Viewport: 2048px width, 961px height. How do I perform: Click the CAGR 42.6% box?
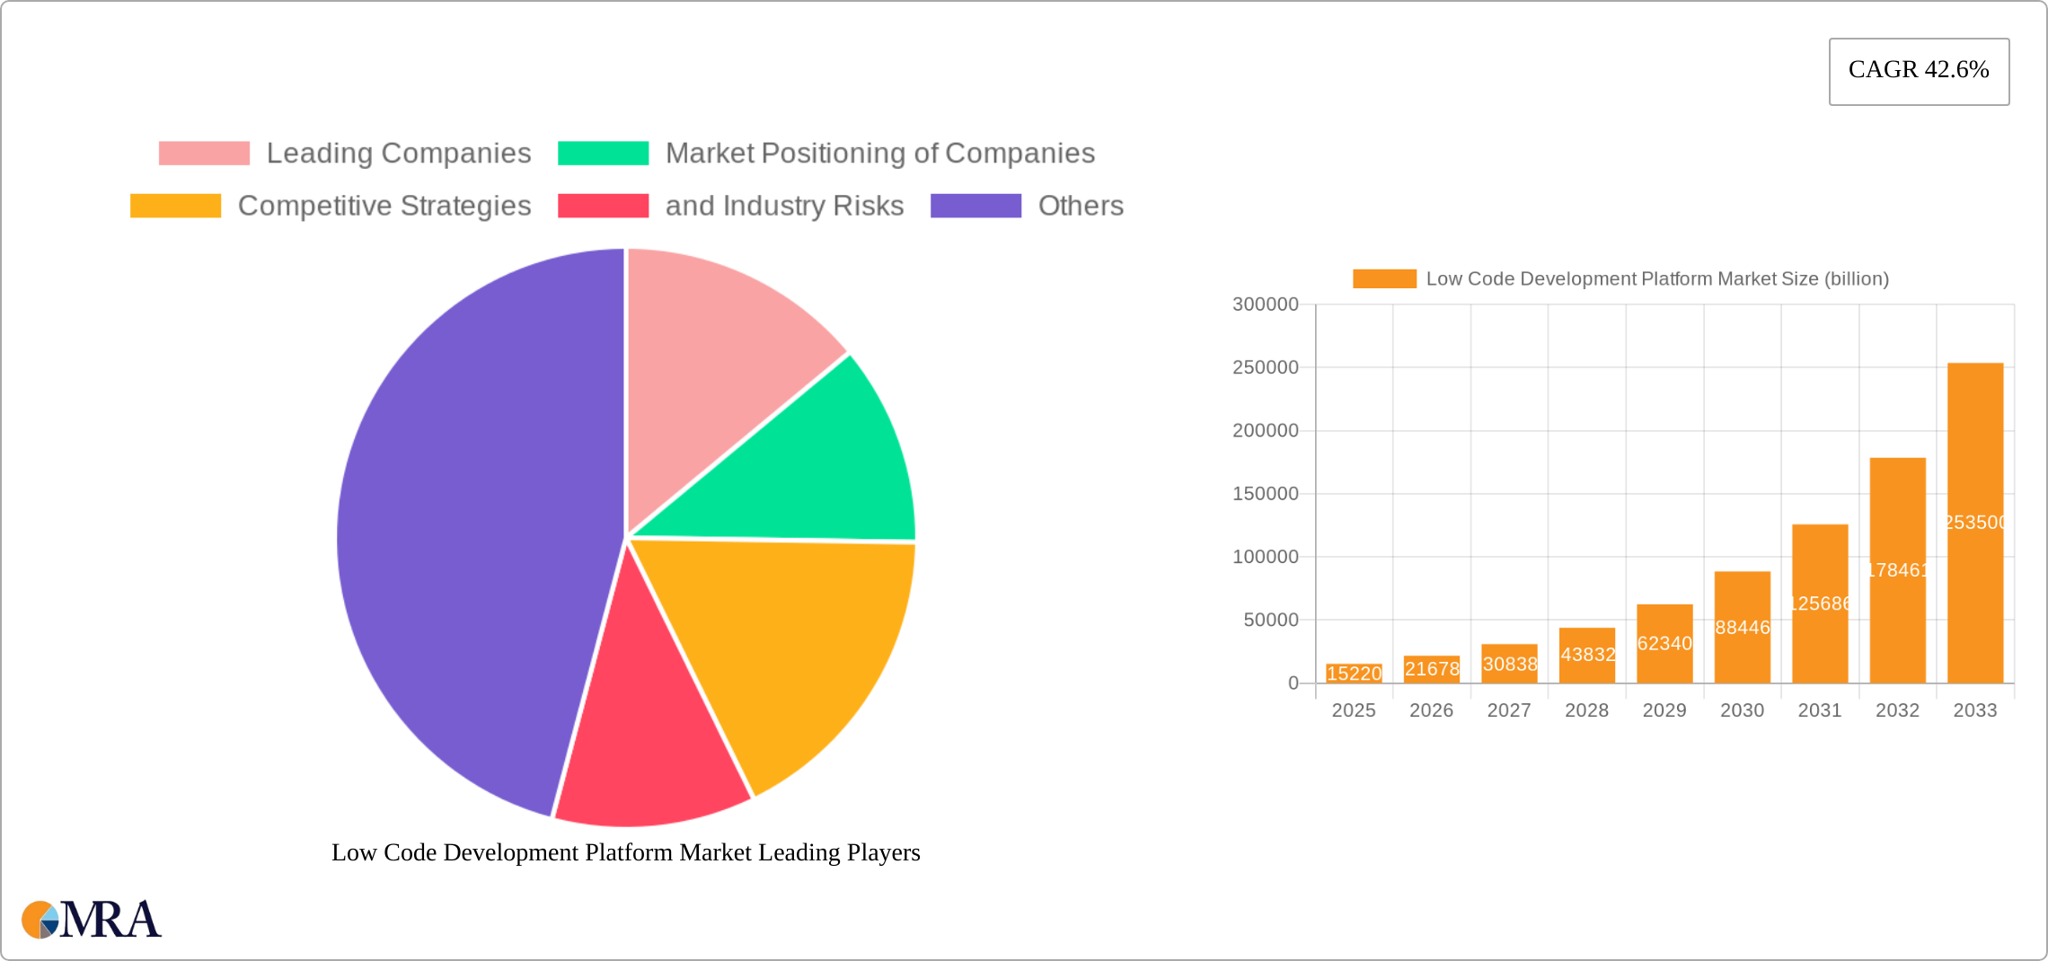pos(1919,71)
